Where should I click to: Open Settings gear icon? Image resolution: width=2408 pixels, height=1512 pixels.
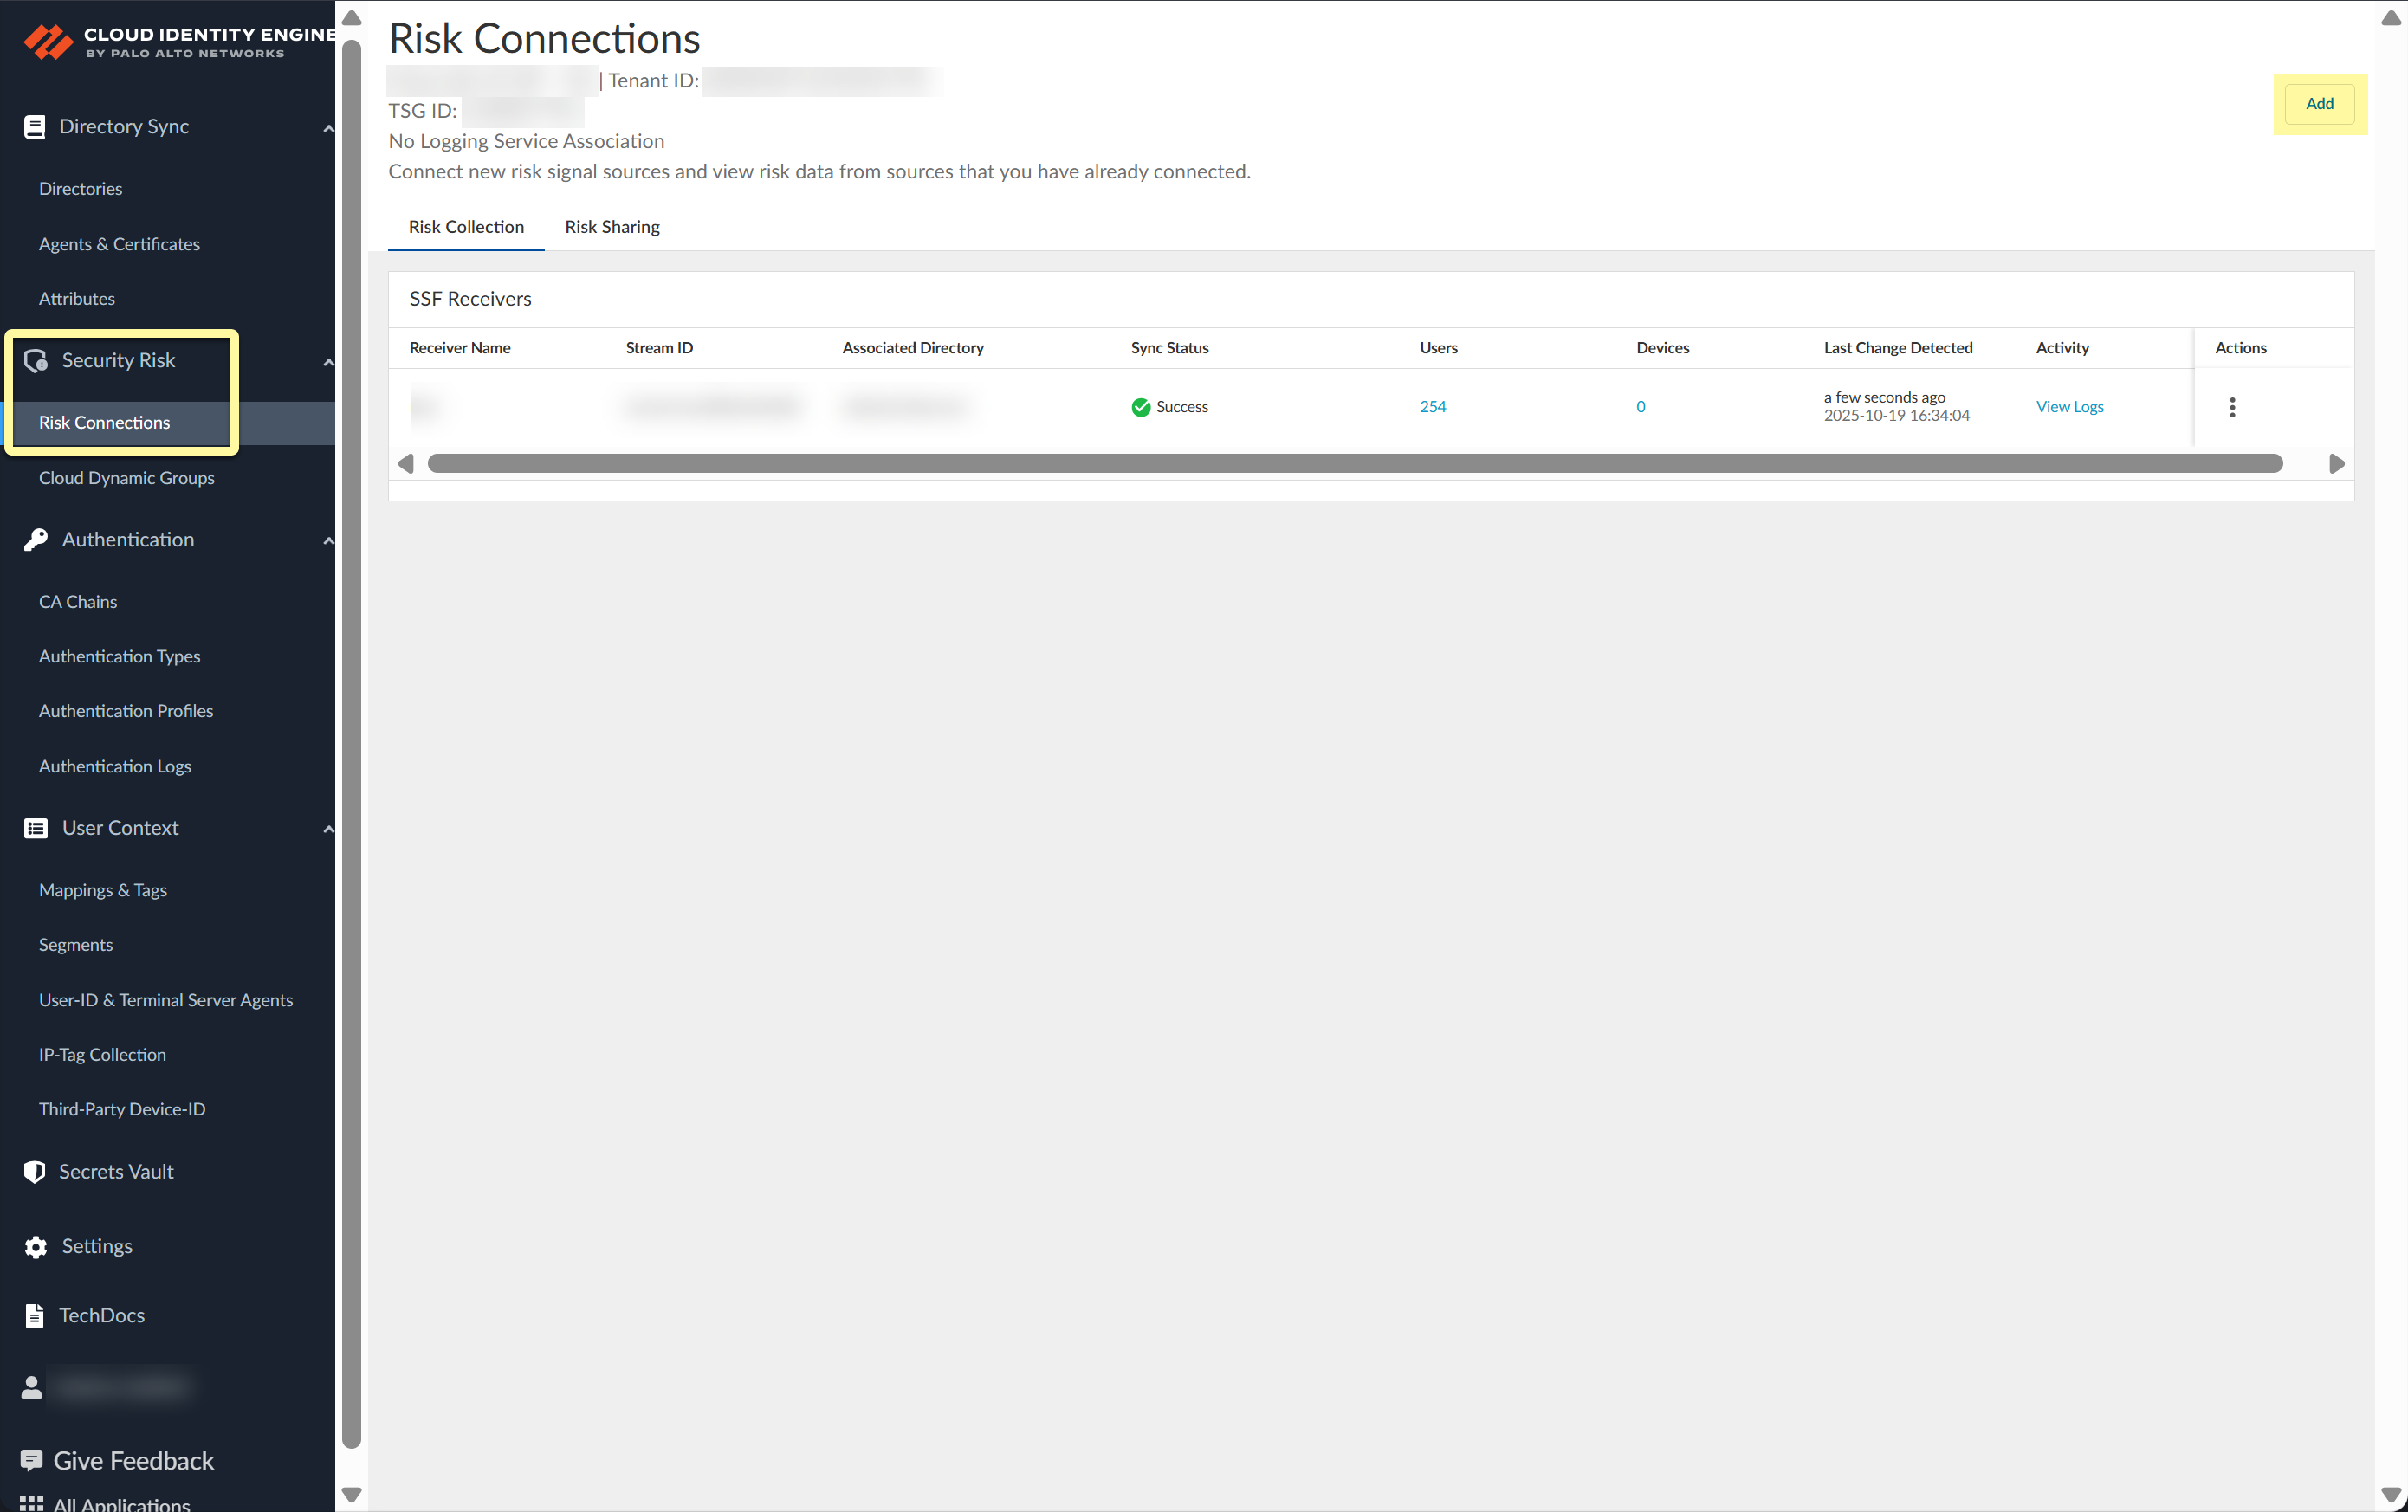pyautogui.click(x=36, y=1247)
